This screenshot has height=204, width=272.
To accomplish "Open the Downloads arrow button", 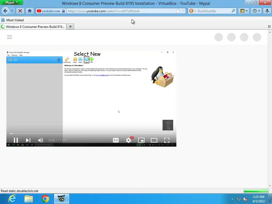I will [x=267, y=11].
